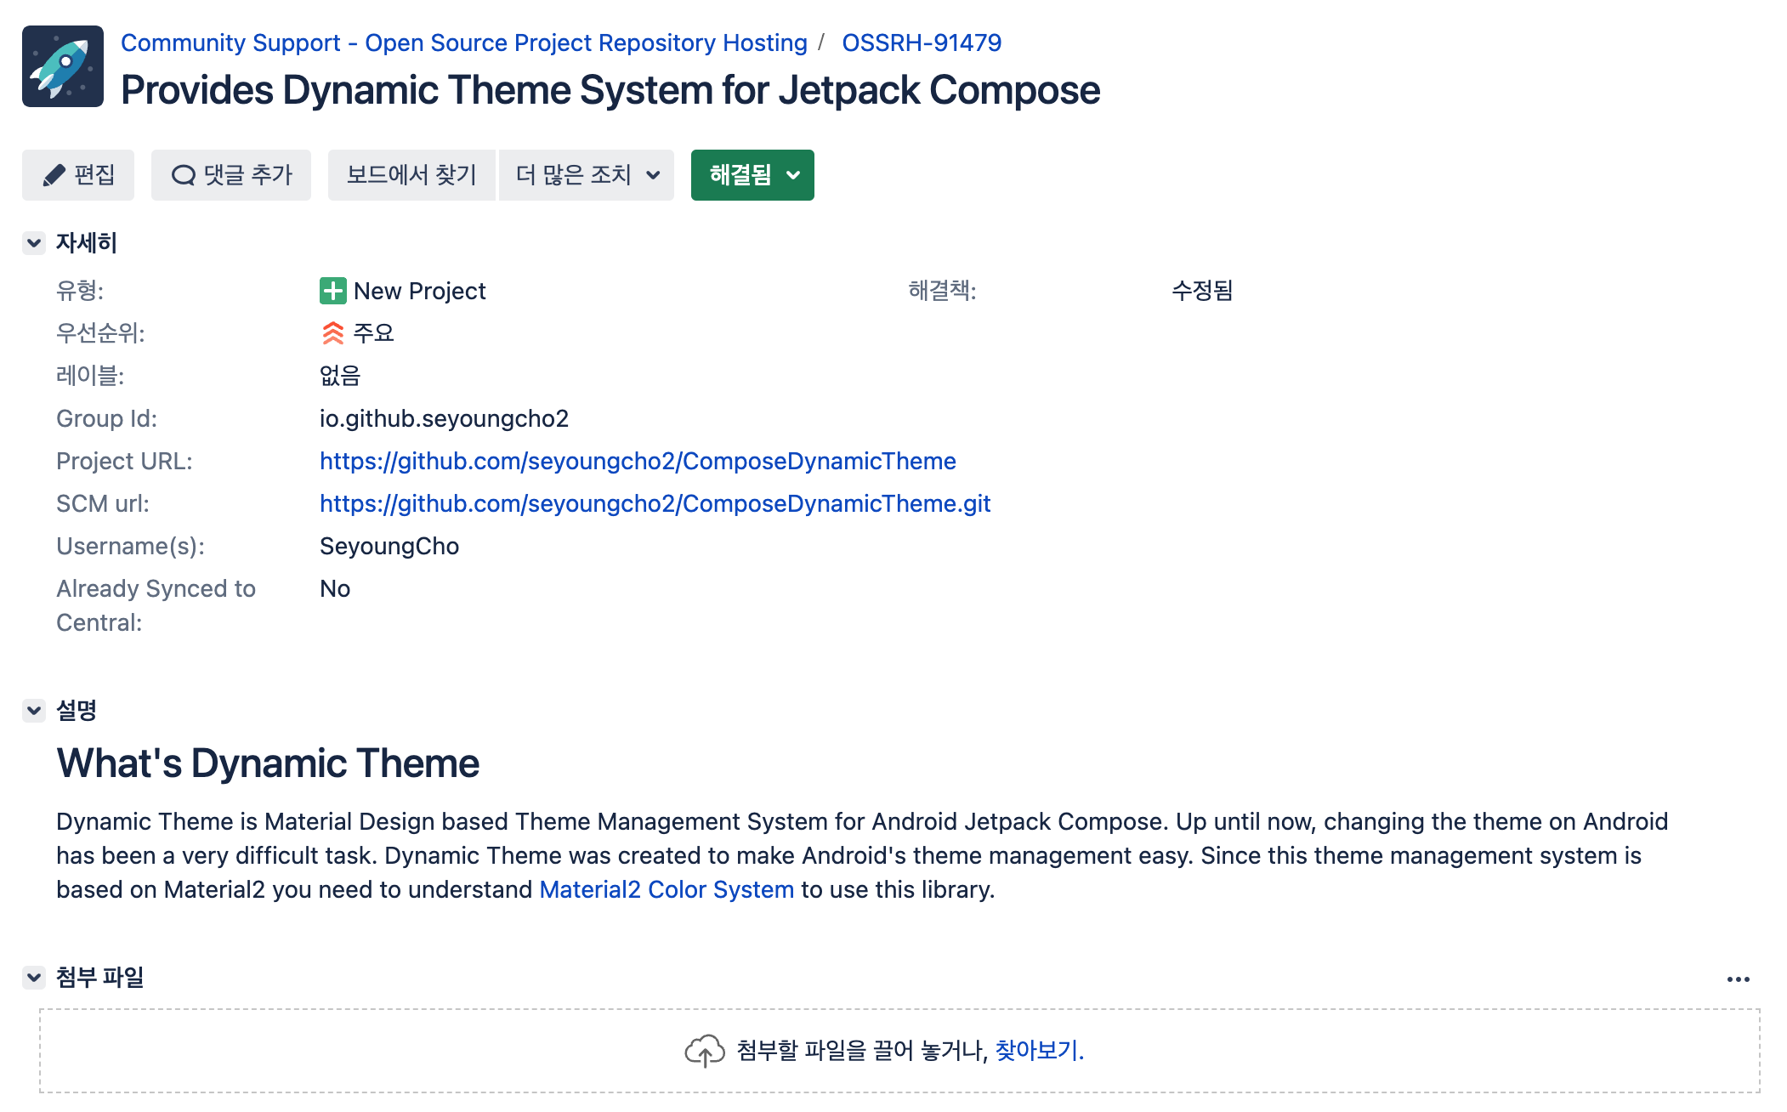Collapse the 자세히 details section
Viewport: 1787px width, 1112px height.
(34, 243)
